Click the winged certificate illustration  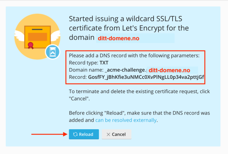pos(37,37)
